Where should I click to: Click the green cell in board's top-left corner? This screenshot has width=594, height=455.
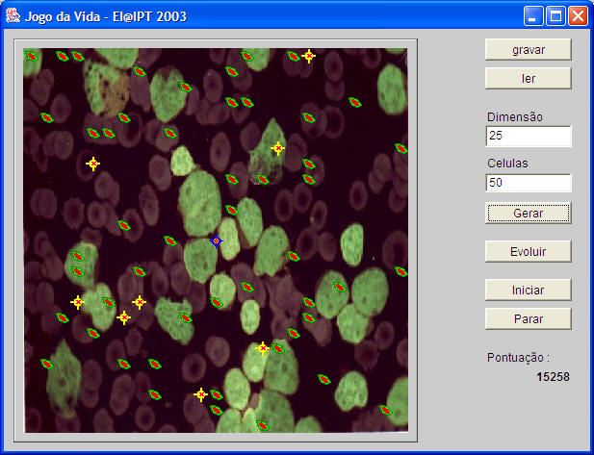[31, 56]
